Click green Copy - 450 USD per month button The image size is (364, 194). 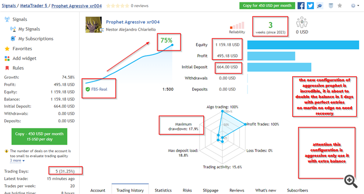coord(39,136)
